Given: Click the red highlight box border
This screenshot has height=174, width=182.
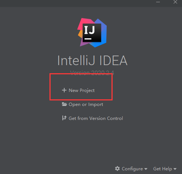Looking at the screenshot, I should pos(81,100).
